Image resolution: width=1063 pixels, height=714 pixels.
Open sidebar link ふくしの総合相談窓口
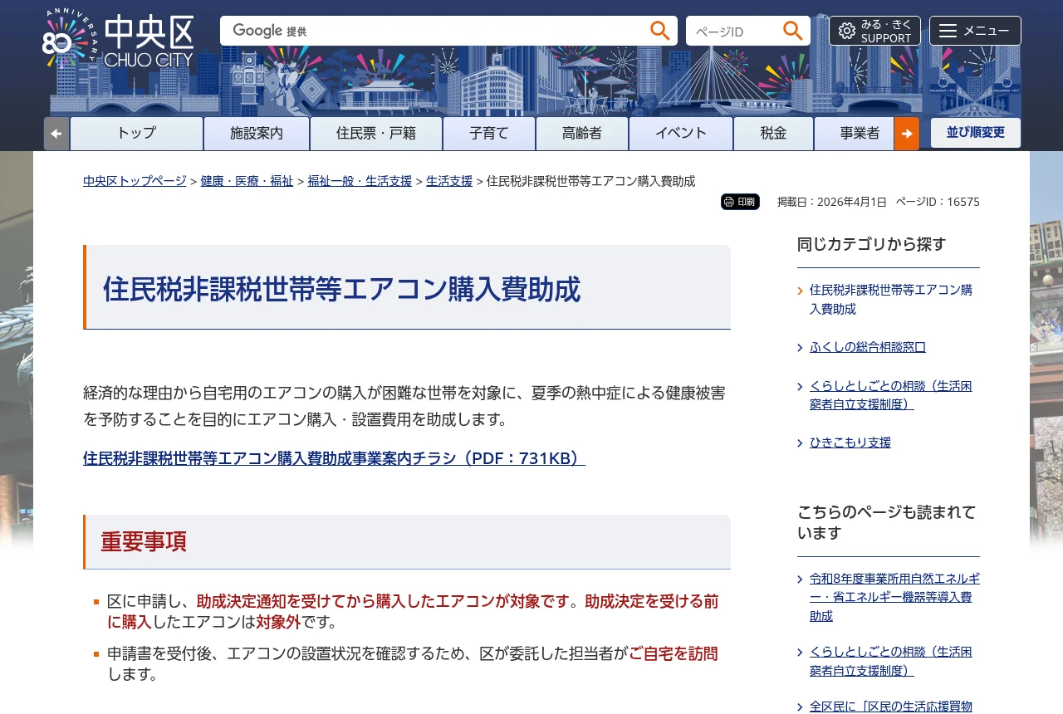click(x=868, y=347)
